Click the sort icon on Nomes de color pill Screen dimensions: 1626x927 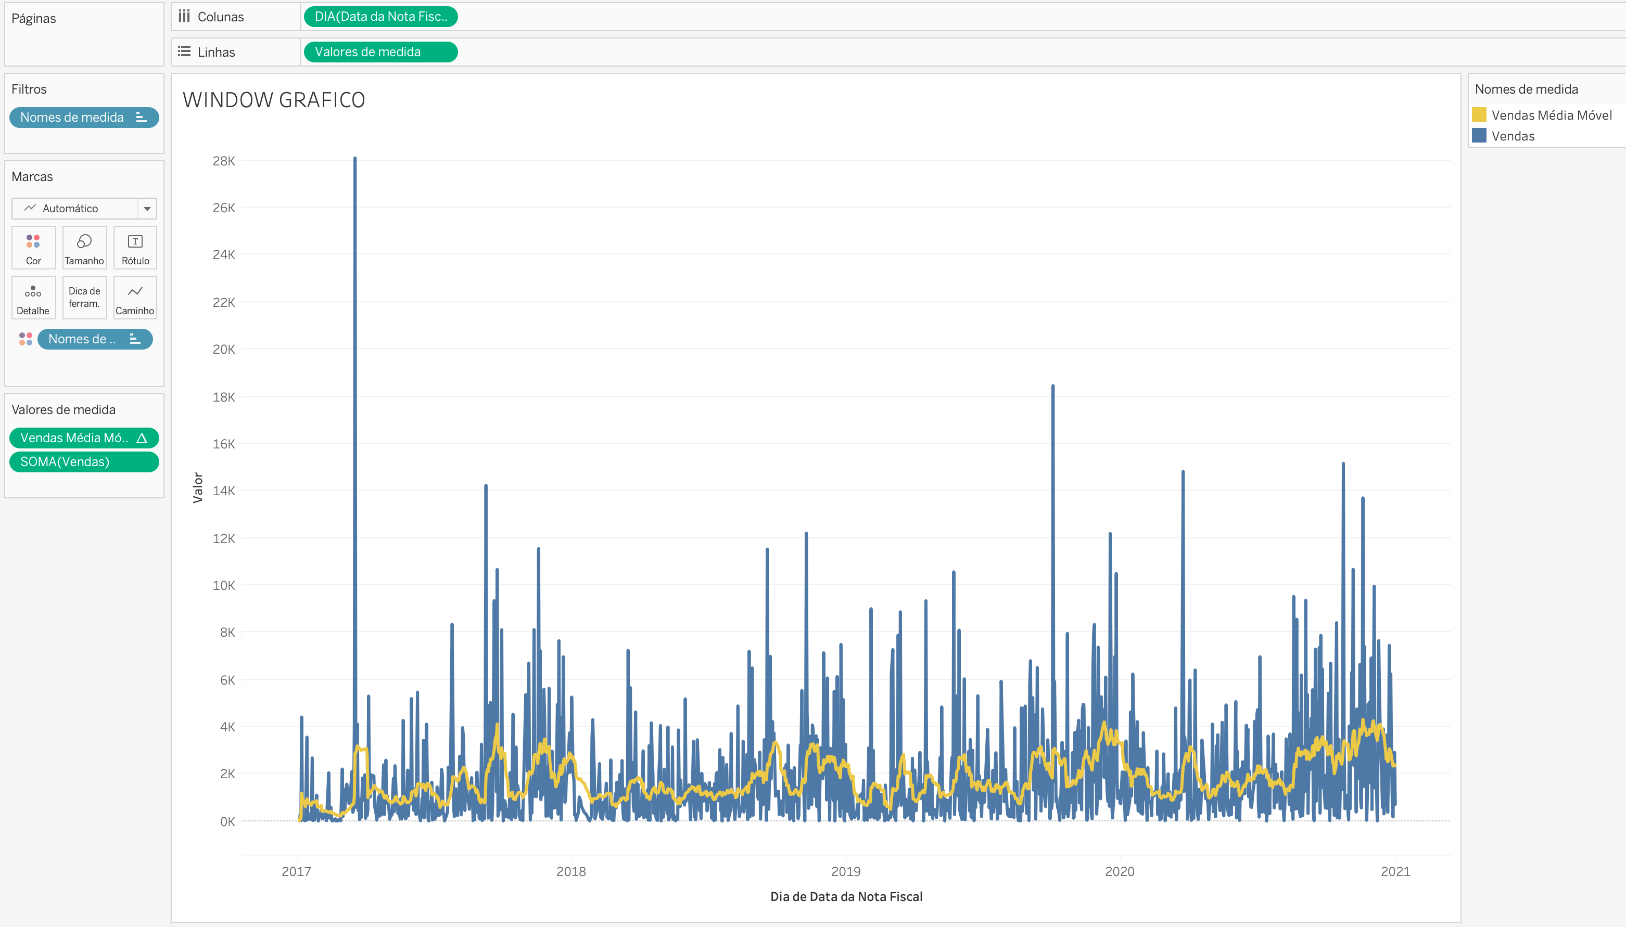(134, 339)
